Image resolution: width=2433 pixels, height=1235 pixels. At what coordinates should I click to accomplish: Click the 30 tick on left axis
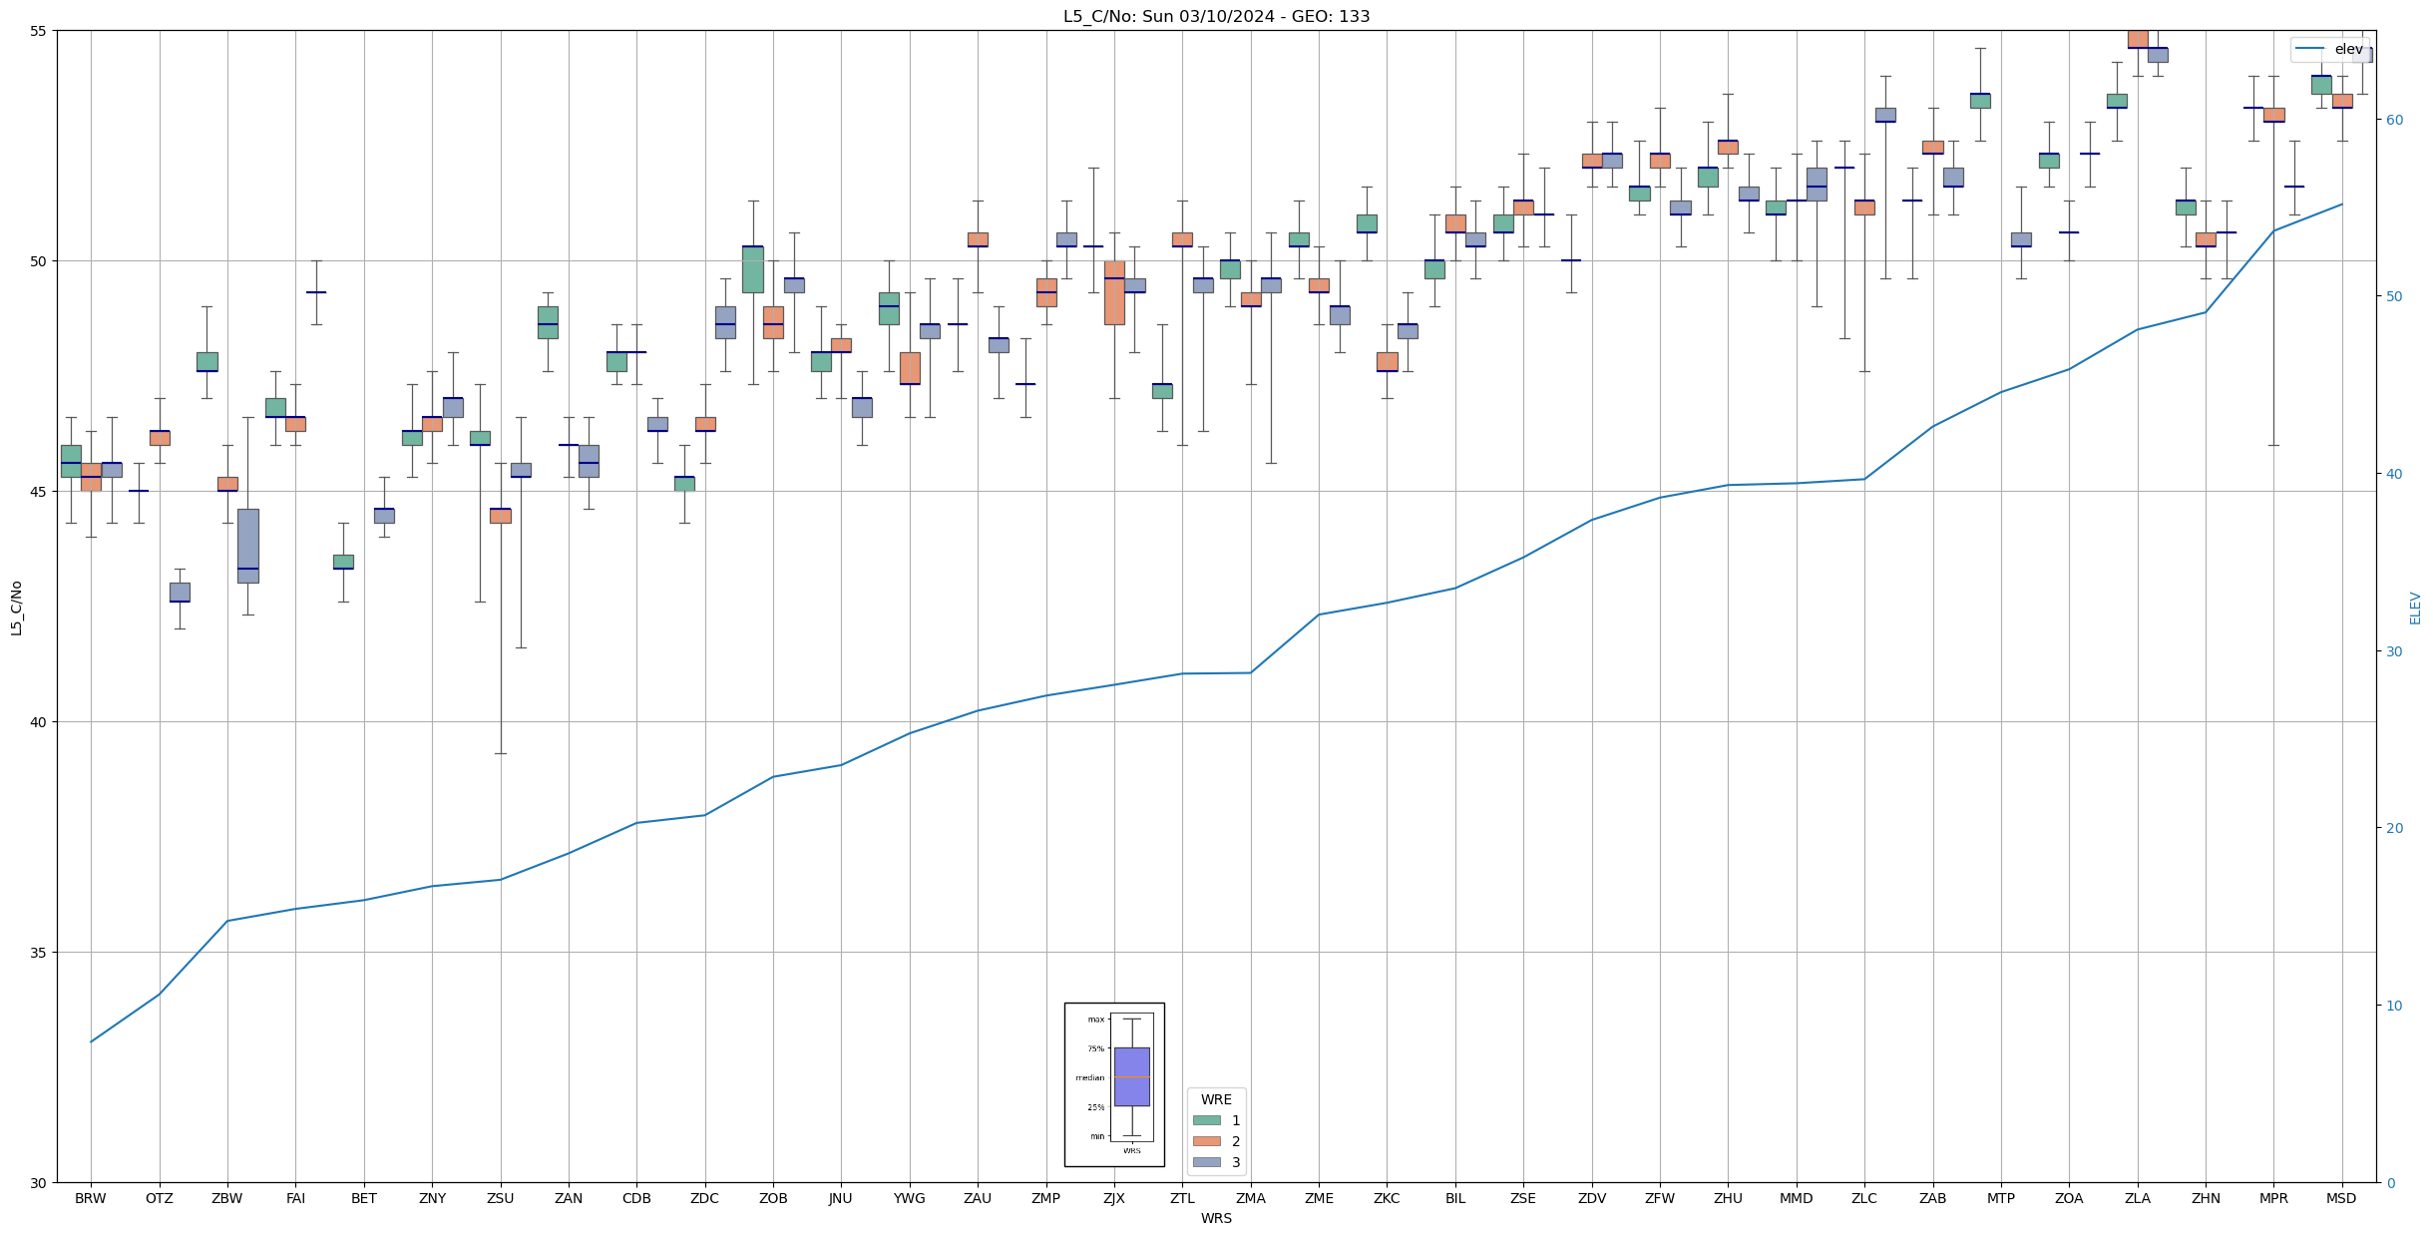tap(39, 1183)
